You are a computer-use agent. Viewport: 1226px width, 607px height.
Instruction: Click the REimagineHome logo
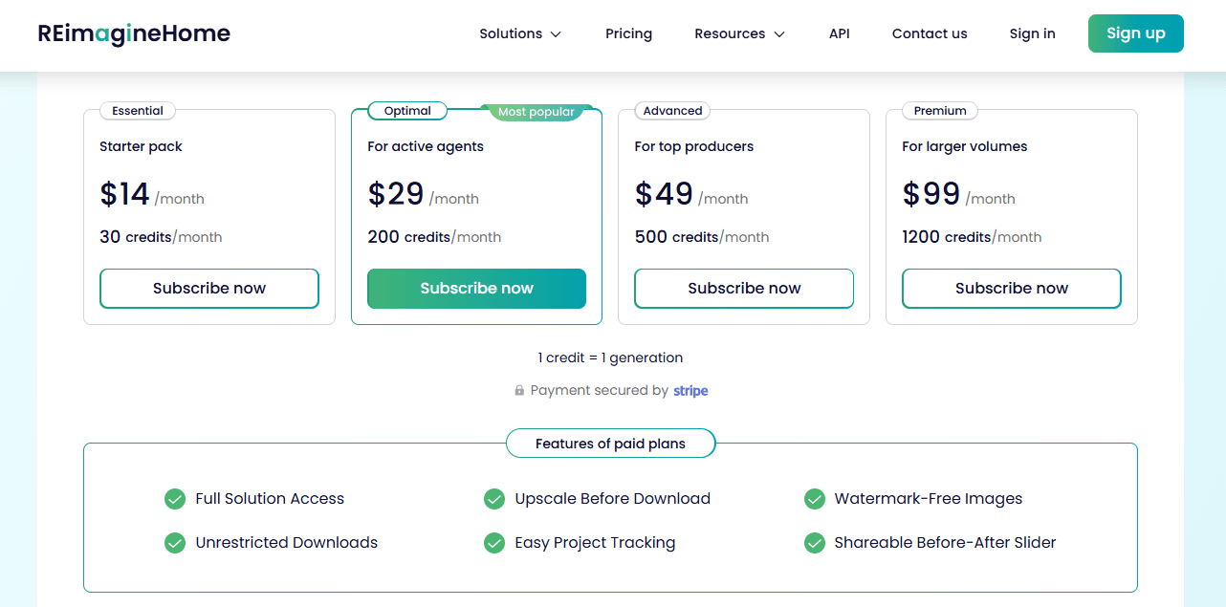(x=134, y=33)
